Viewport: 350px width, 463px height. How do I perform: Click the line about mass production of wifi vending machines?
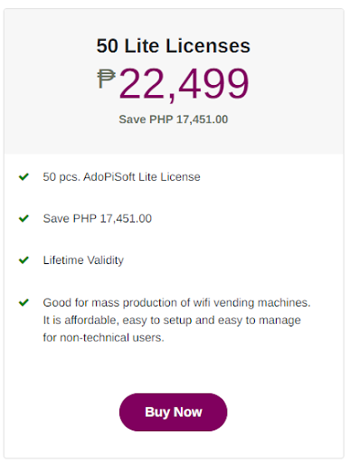click(x=176, y=302)
